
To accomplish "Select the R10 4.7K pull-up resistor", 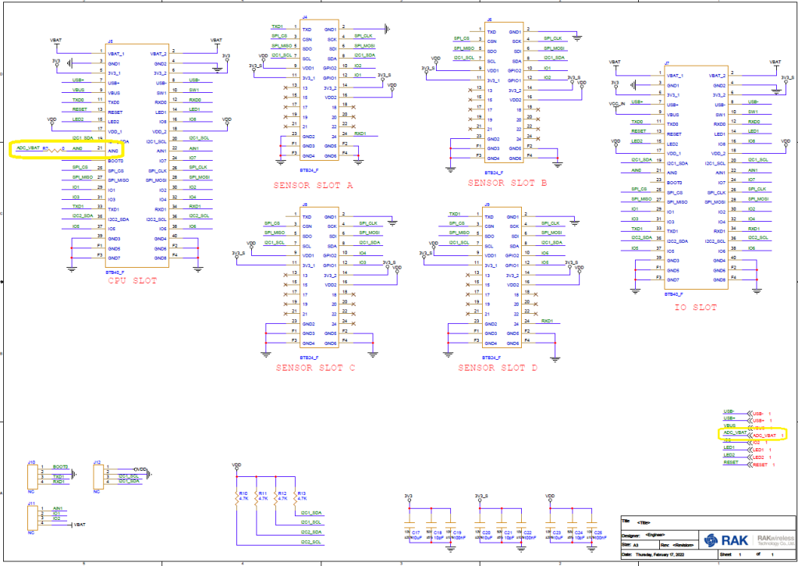I will 236,499.
